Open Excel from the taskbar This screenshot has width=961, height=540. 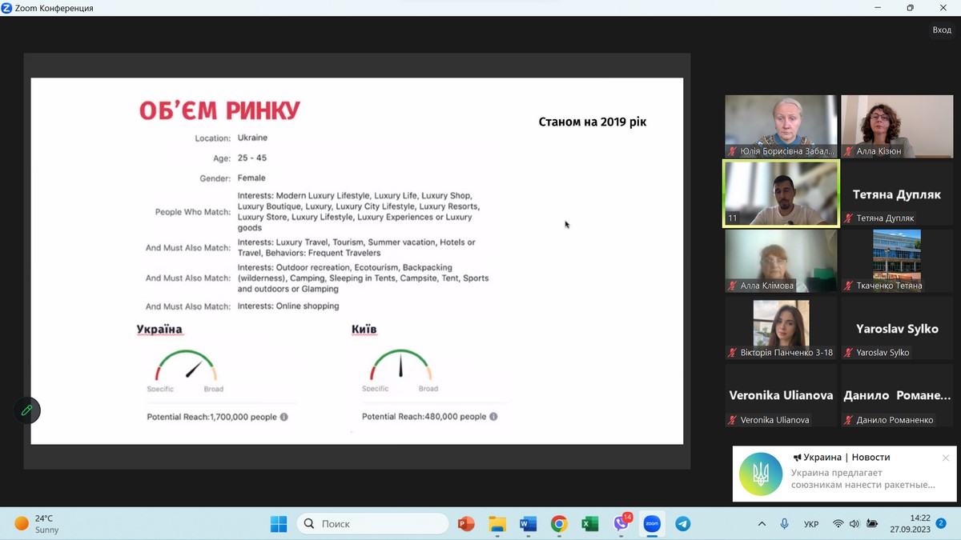coord(590,524)
